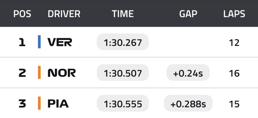The image size is (258, 118).
Task: Click the blue team color bar beside VER
Action: (39, 42)
